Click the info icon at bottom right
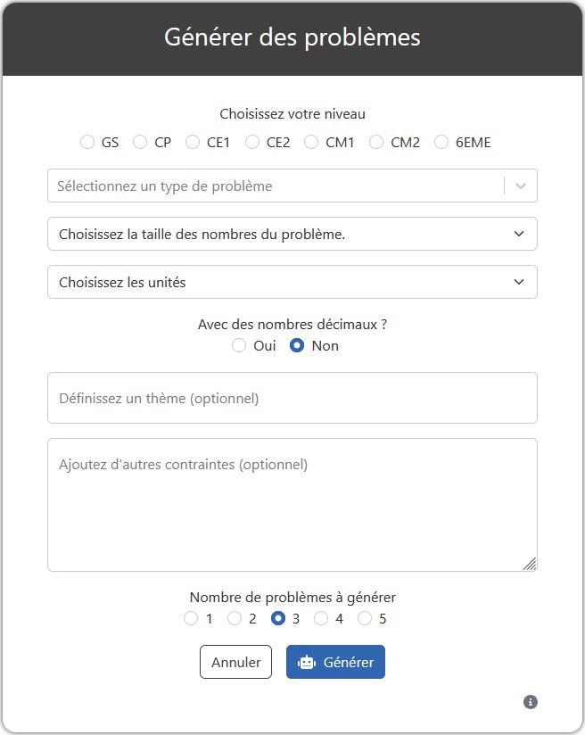The image size is (585, 735). click(x=531, y=702)
